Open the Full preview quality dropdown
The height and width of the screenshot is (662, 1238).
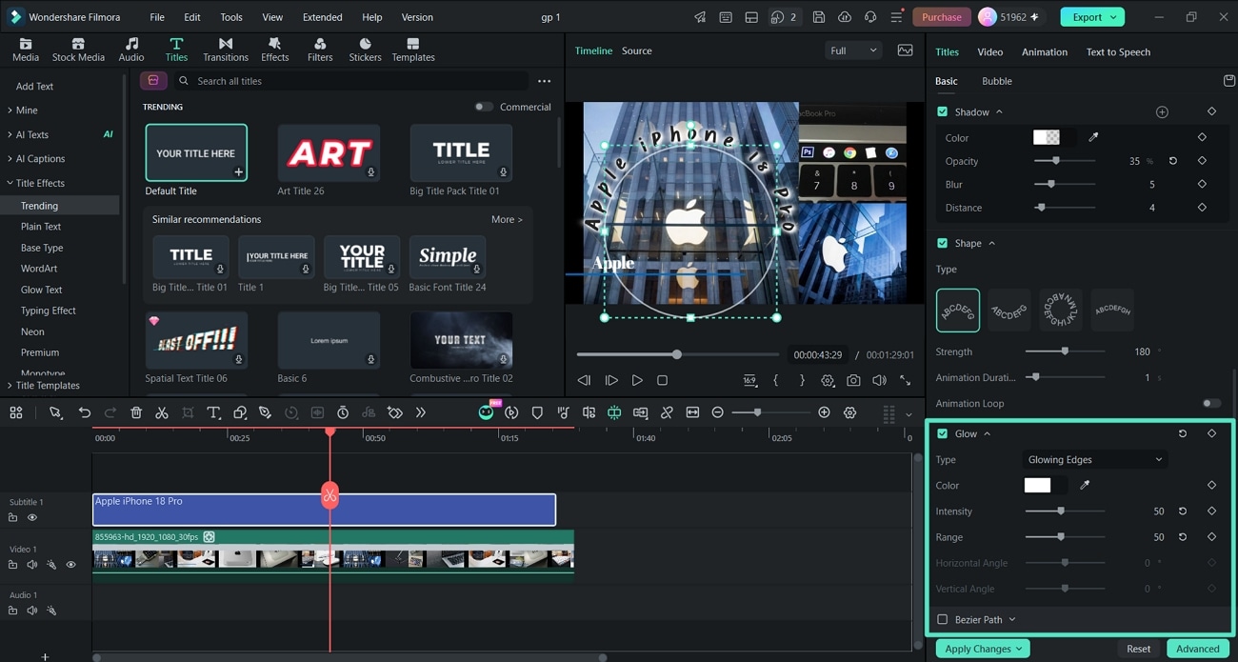[x=853, y=50]
